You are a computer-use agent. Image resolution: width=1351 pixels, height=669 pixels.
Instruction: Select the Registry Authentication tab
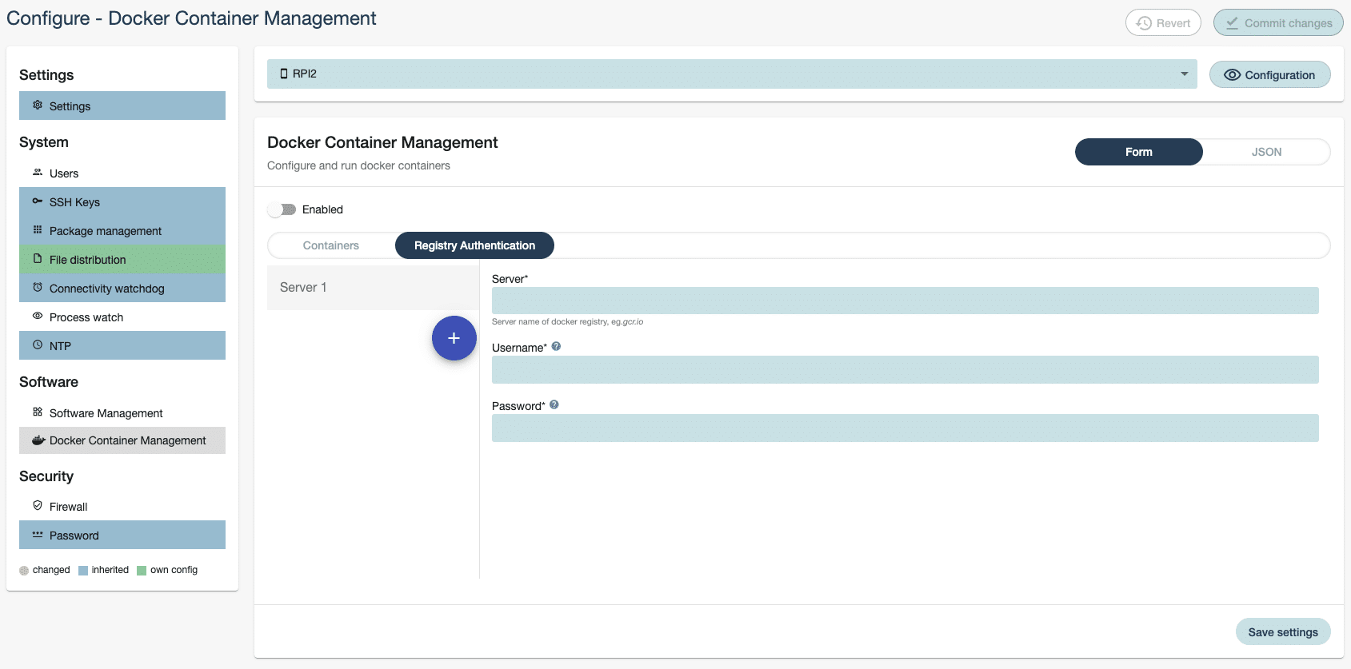click(474, 245)
